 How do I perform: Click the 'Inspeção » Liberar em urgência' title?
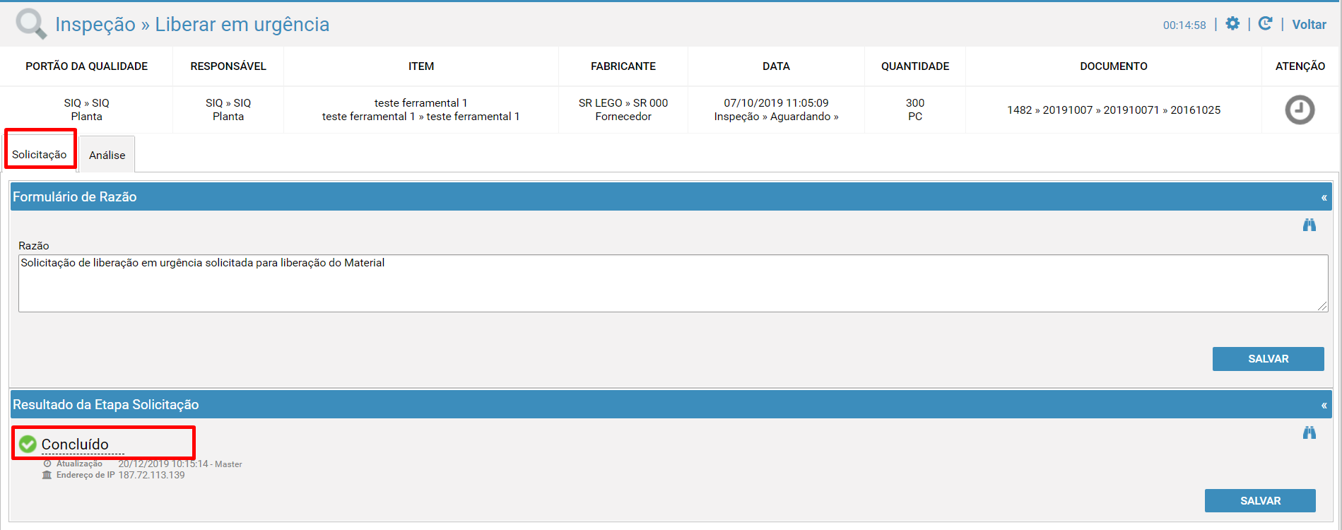[192, 24]
